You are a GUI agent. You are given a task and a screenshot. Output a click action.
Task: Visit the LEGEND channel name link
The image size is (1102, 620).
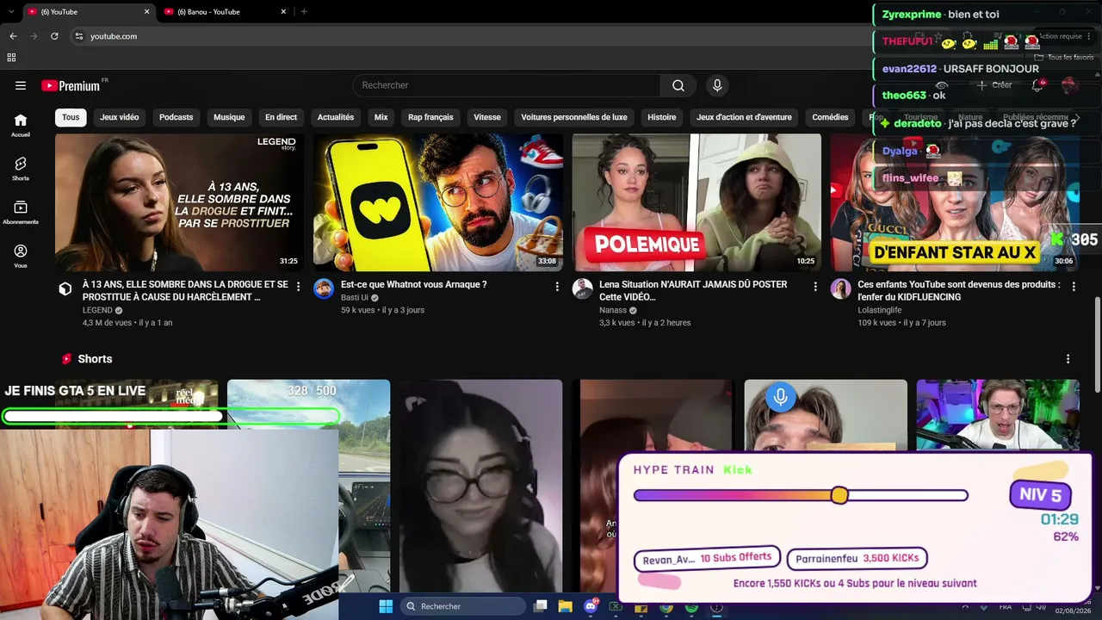click(x=97, y=310)
